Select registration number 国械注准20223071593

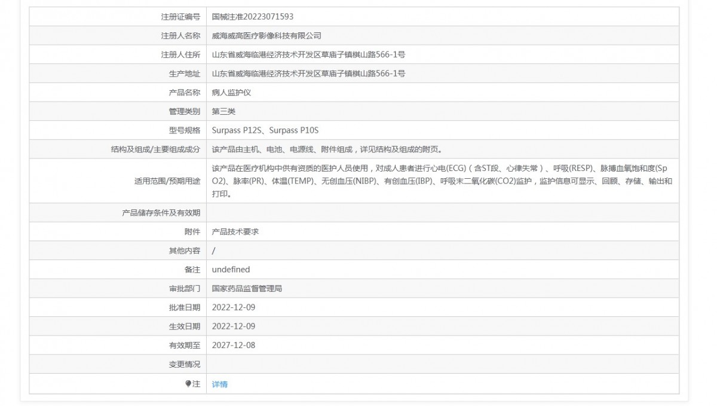[x=253, y=17]
